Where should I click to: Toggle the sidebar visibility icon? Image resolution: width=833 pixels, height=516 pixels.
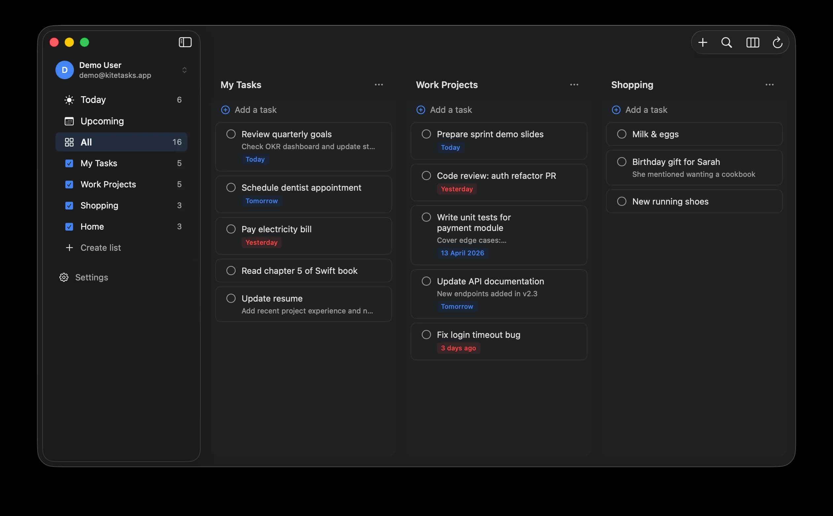pyautogui.click(x=185, y=42)
